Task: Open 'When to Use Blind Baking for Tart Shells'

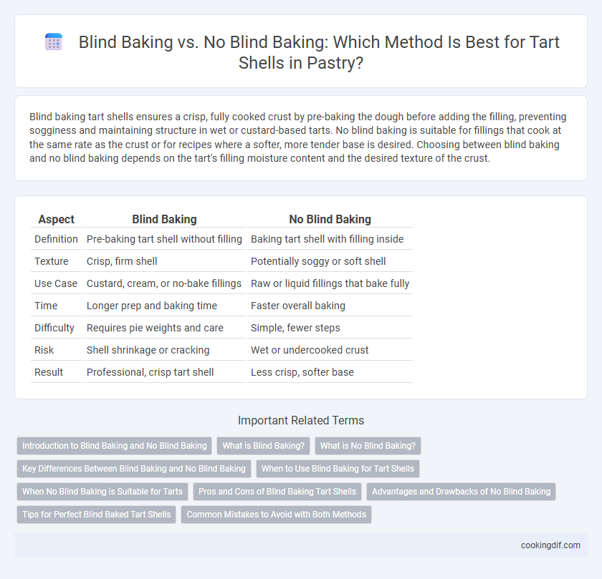Action: (x=338, y=469)
